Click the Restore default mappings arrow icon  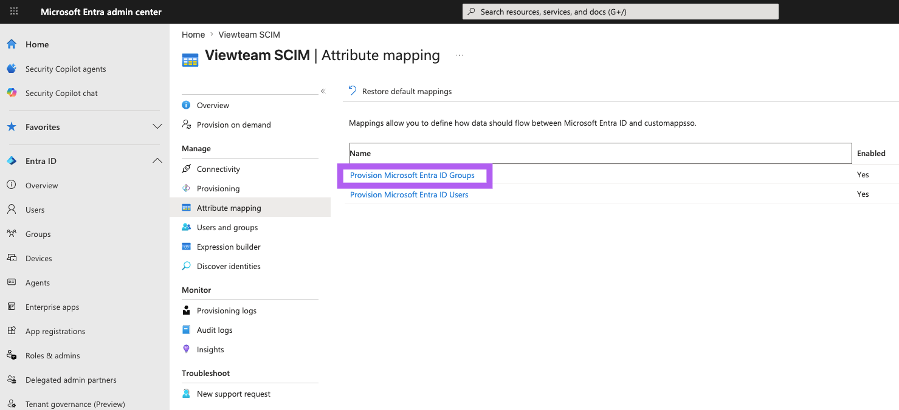353,91
